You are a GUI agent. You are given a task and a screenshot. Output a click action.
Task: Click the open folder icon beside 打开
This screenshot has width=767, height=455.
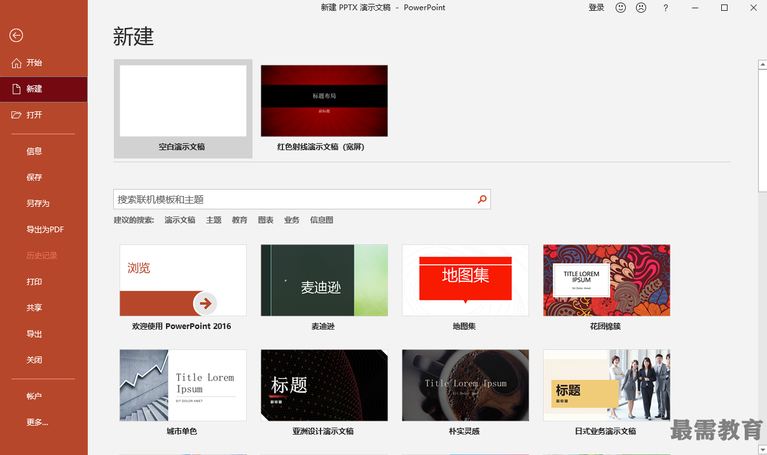(x=17, y=115)
